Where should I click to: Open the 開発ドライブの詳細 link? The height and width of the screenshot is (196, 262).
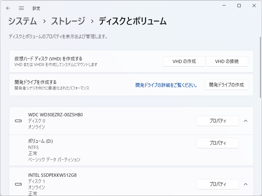(165, 85)
